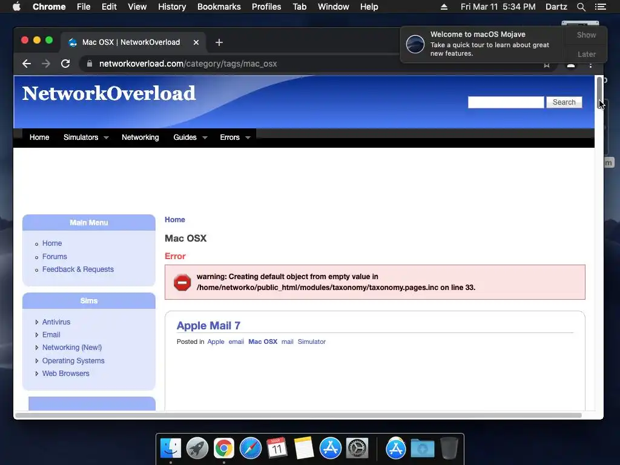Open Notes app in dock

[x=304, y=449]
